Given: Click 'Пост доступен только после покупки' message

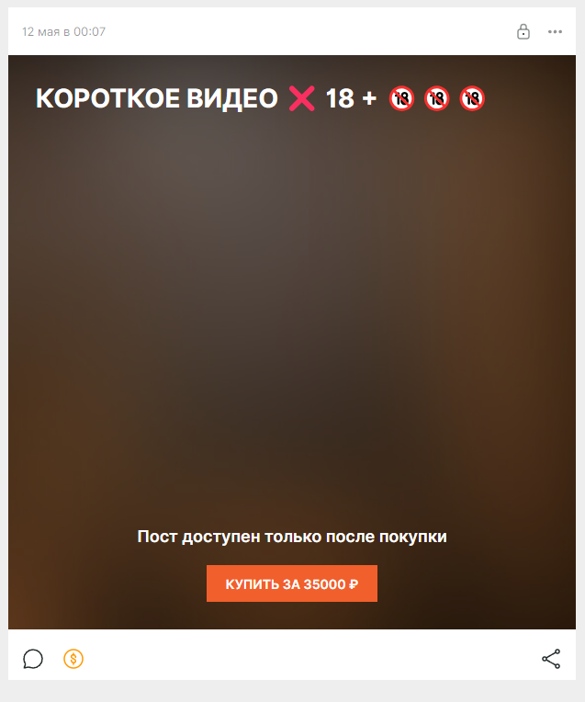Looking at the screenshot, I should [x=292, y=537].
